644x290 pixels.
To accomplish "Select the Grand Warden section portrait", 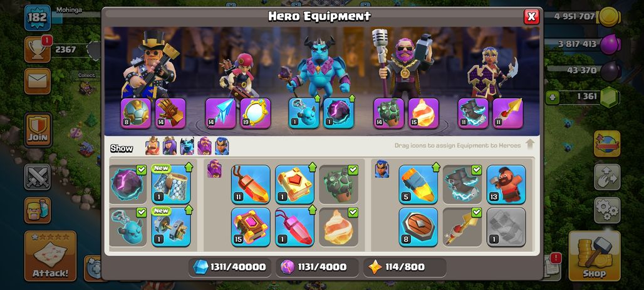I will pos(214,168).
